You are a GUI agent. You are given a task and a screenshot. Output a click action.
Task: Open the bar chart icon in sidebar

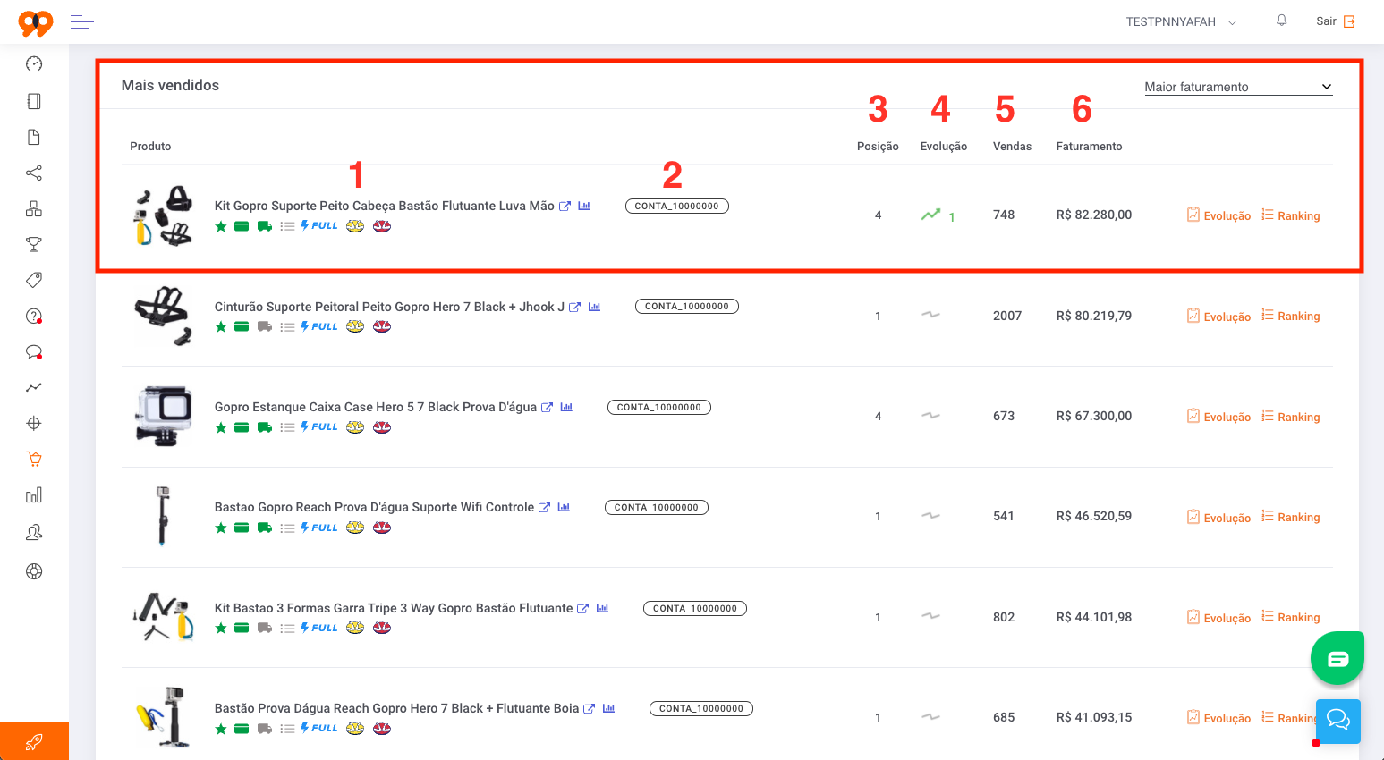click(34, 495)
